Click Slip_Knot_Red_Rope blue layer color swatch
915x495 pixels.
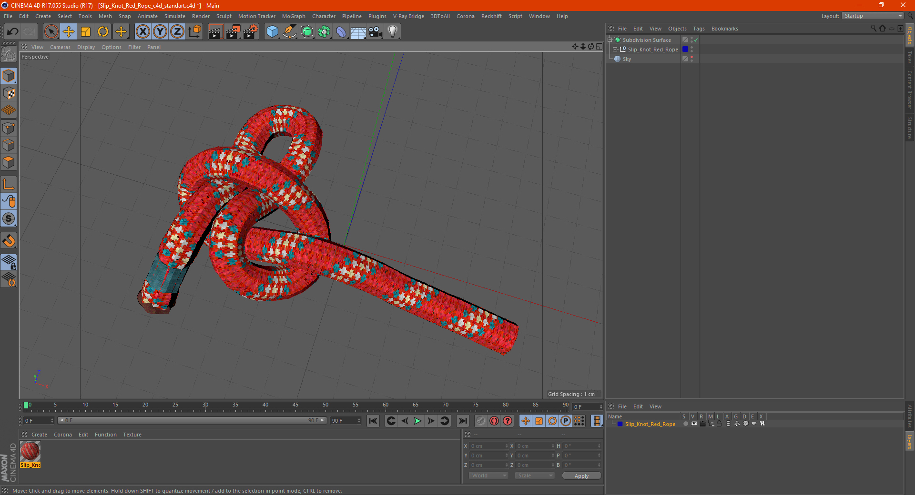[685, 49]
